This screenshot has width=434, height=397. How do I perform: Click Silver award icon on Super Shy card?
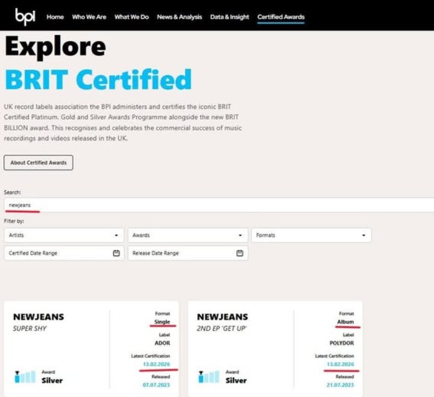pos(25,377)
